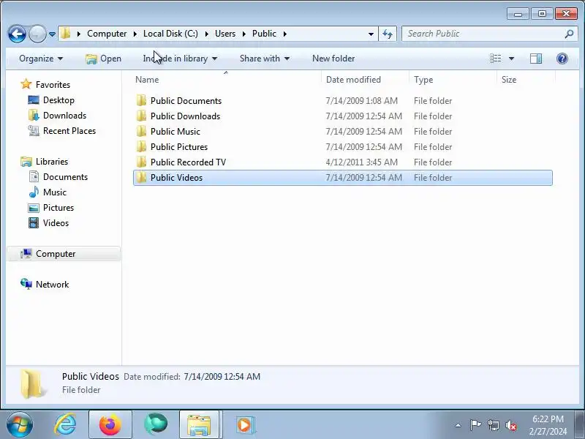Sort by the Size column header
Image resolution: width=585 pixels, height=439 pixels.
tap(526, 80)
